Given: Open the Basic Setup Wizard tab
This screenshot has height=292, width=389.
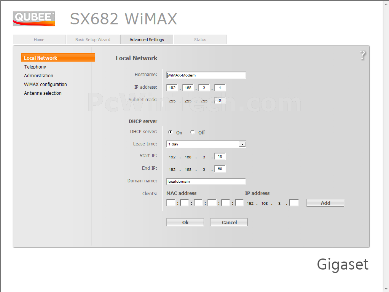Looking at the screenshot, I should tap(93, 40).
